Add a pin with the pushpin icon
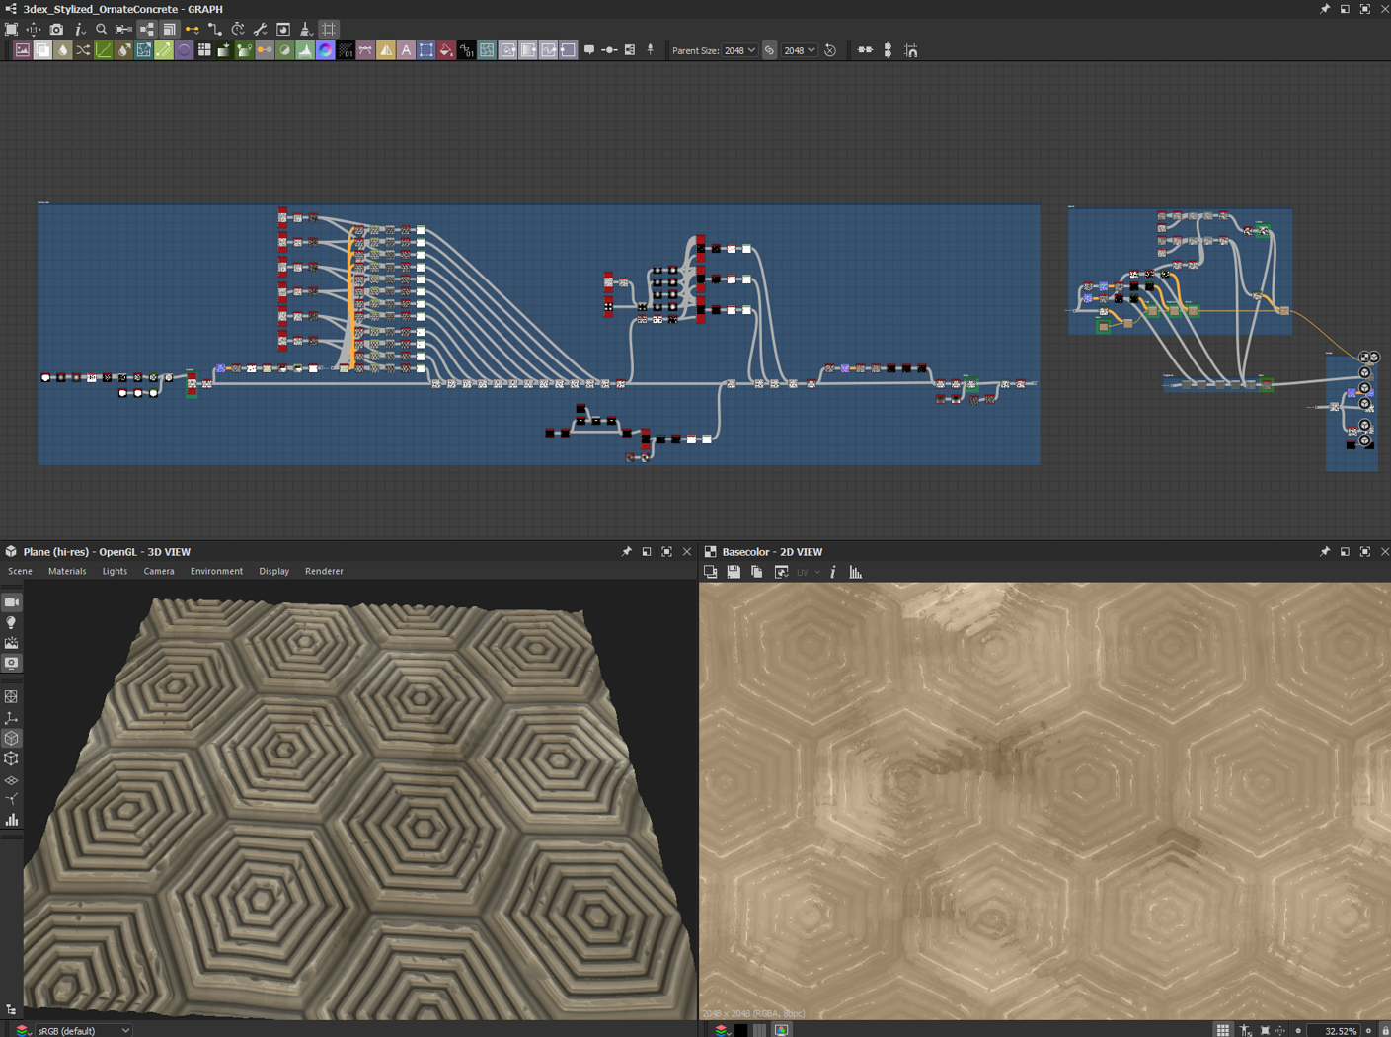Image resolution: width=1391 pixels, height=1037 pixels. click(650, 50)
